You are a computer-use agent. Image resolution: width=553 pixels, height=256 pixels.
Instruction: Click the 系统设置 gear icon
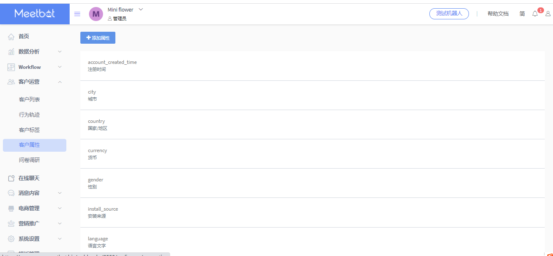11,239
